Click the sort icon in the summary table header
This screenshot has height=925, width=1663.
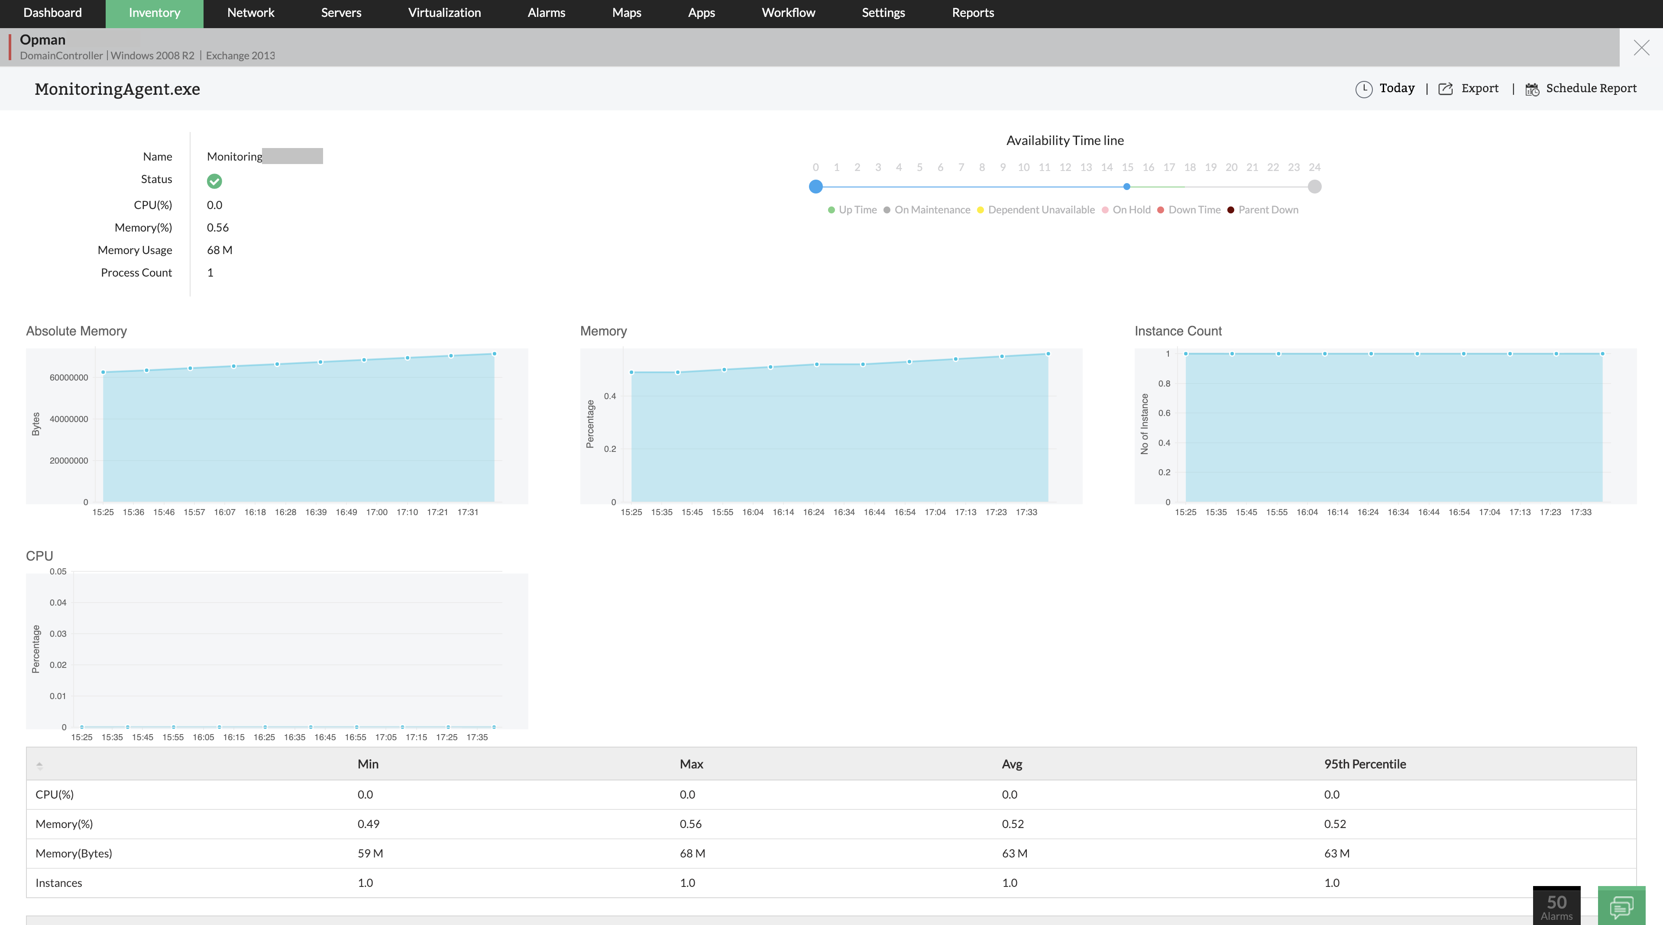tap(40, 766)
